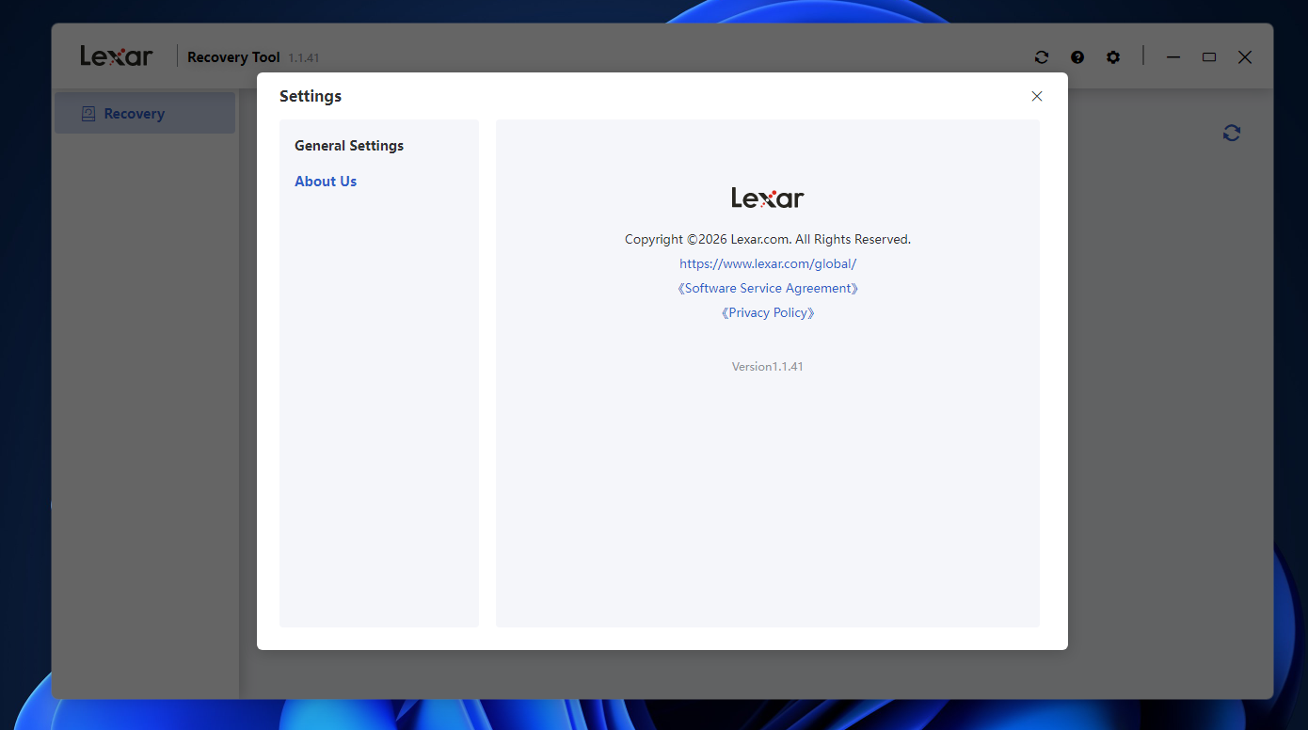Open help via the question mark icon

(x=1077, y=56)
